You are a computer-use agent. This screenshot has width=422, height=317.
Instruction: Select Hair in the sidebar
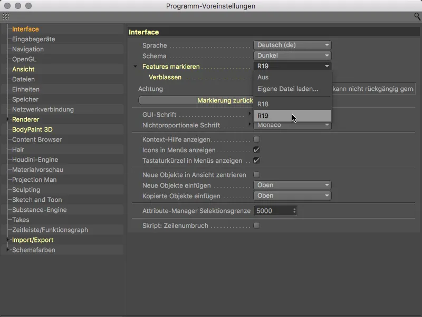point(18,150)
